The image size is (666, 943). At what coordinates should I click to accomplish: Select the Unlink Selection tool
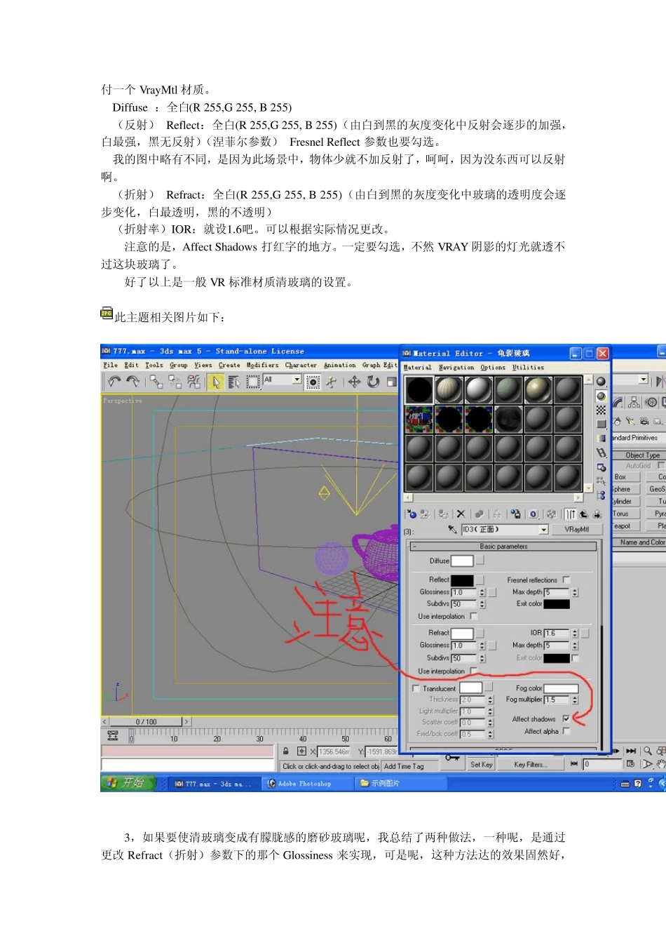[x=175, y=382]
